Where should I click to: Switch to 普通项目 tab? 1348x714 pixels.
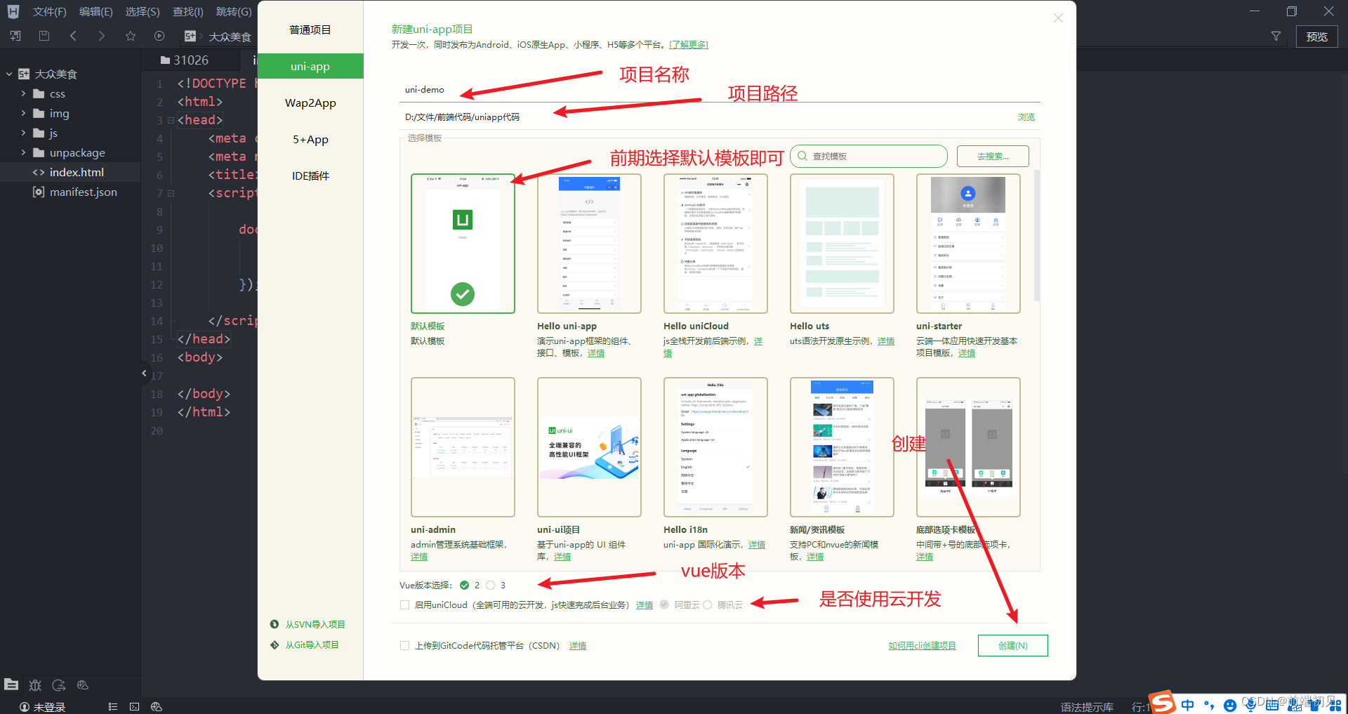pyautogui.click(x=310, y=29)
